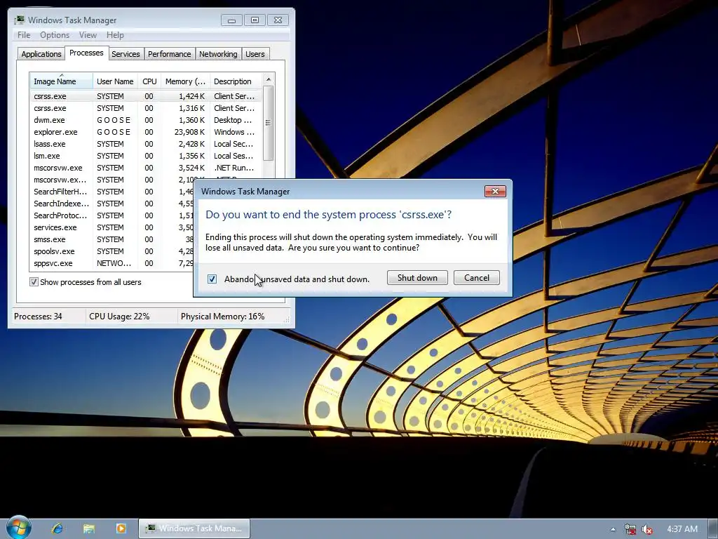The image size is (718, 539).
Task: Minimize the Windows Task Manager window
Action: pos(231,20)
